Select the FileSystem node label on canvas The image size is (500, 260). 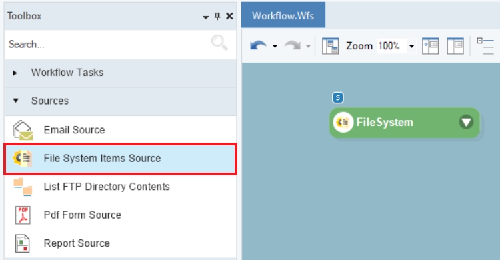pos(385,122)
